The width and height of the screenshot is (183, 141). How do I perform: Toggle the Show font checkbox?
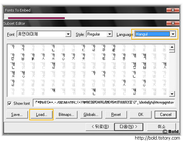click(9, 103)
